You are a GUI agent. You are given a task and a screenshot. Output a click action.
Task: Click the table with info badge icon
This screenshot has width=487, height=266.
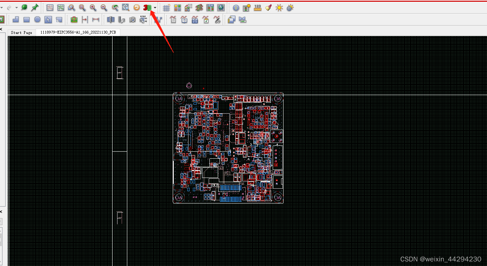(247, 7)
